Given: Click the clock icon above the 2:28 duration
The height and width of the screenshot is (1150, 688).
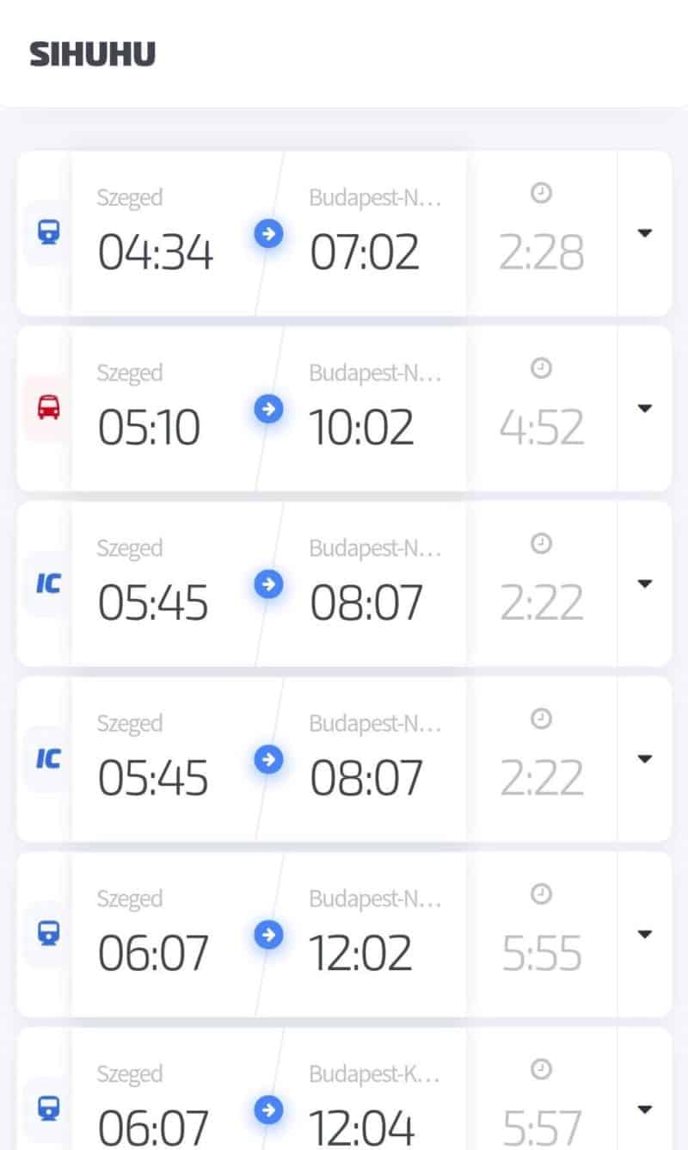Looking at the screenshot, I should [541, 195].
